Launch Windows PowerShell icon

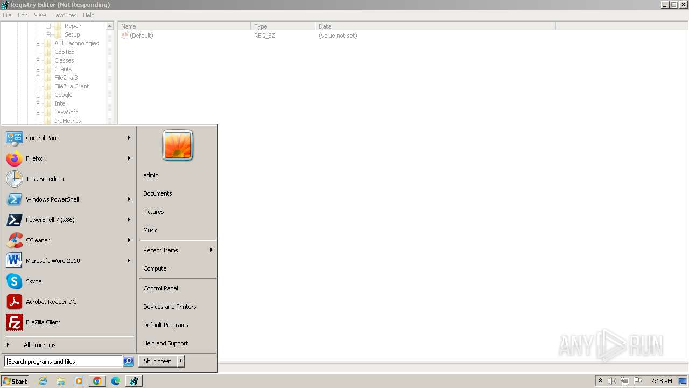pos(14,199)
